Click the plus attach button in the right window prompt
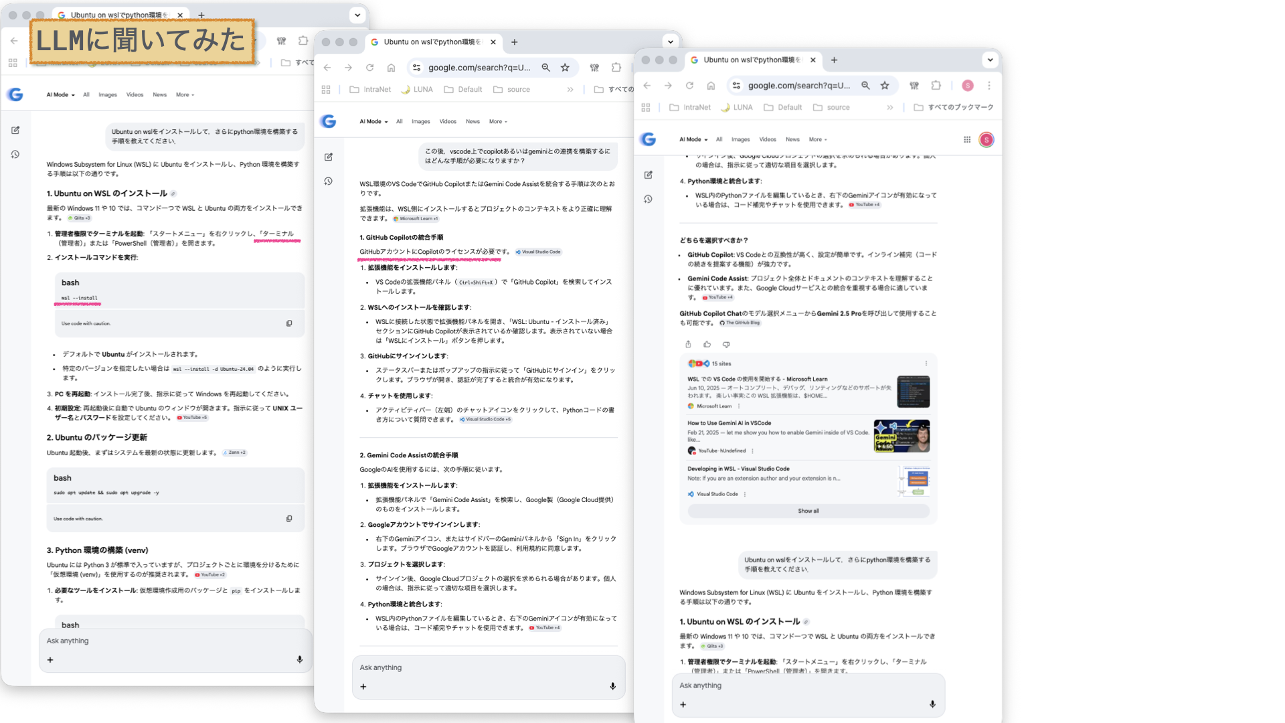The height and width of the screenshot is (723, 1285). click(x=683, y=704)
